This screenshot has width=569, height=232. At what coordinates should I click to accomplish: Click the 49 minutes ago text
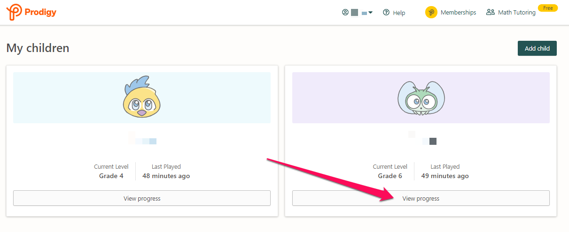(445, 176)
